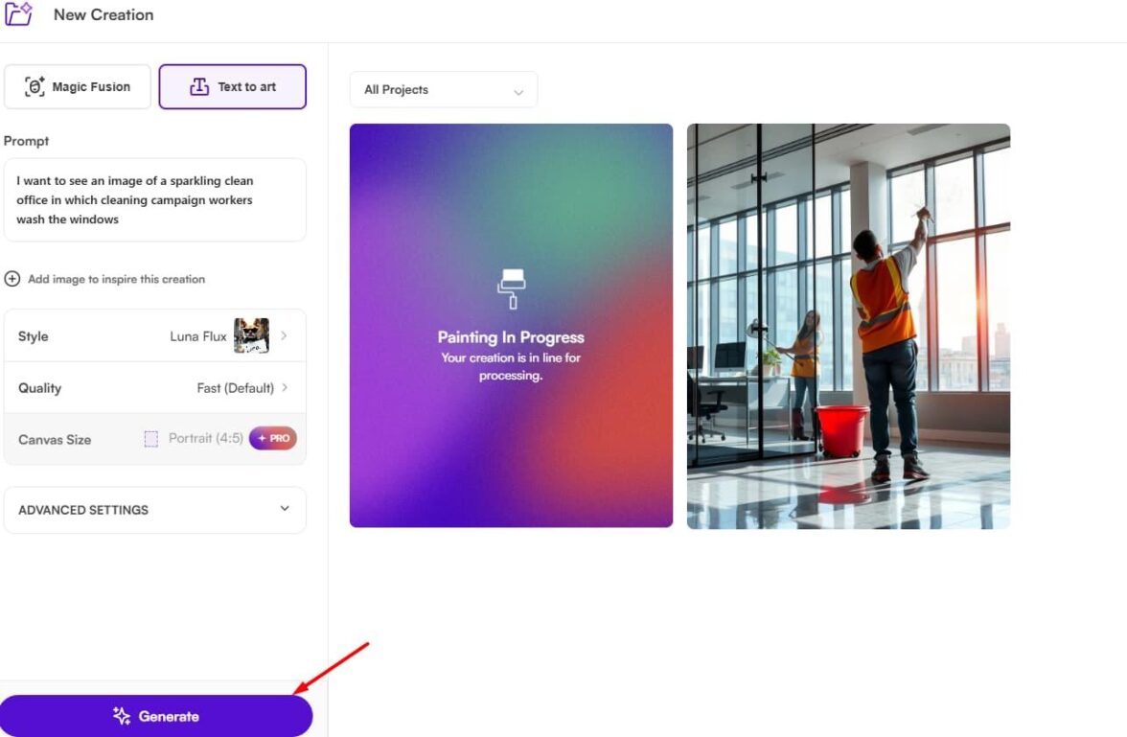Select the Fast (Default) quality value
The width and height of the screenshot is (1127, 737).
click(x=235, y=388)
